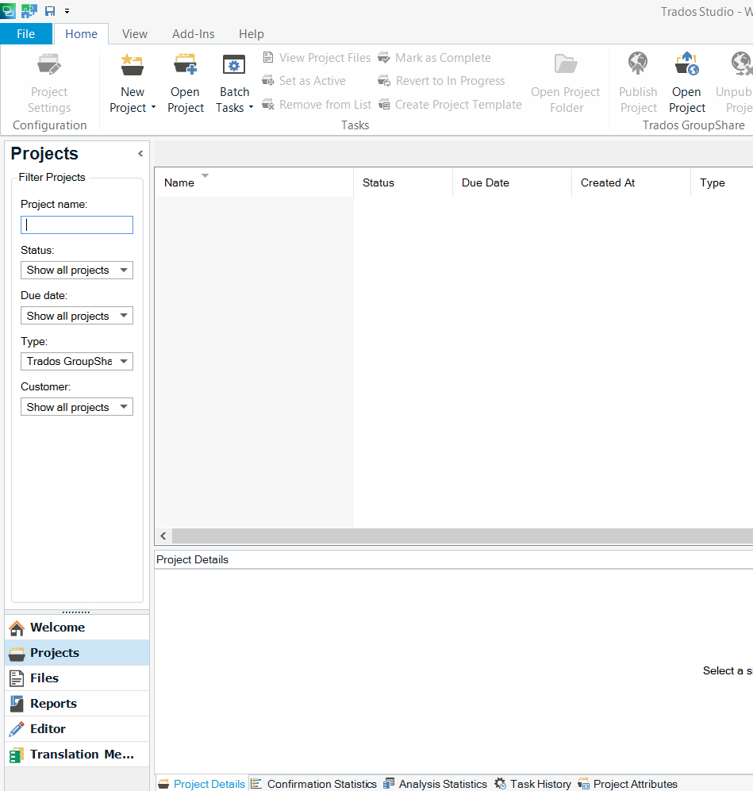
Task: Open the Due date filter dropdown
Action: pos(77,316)
